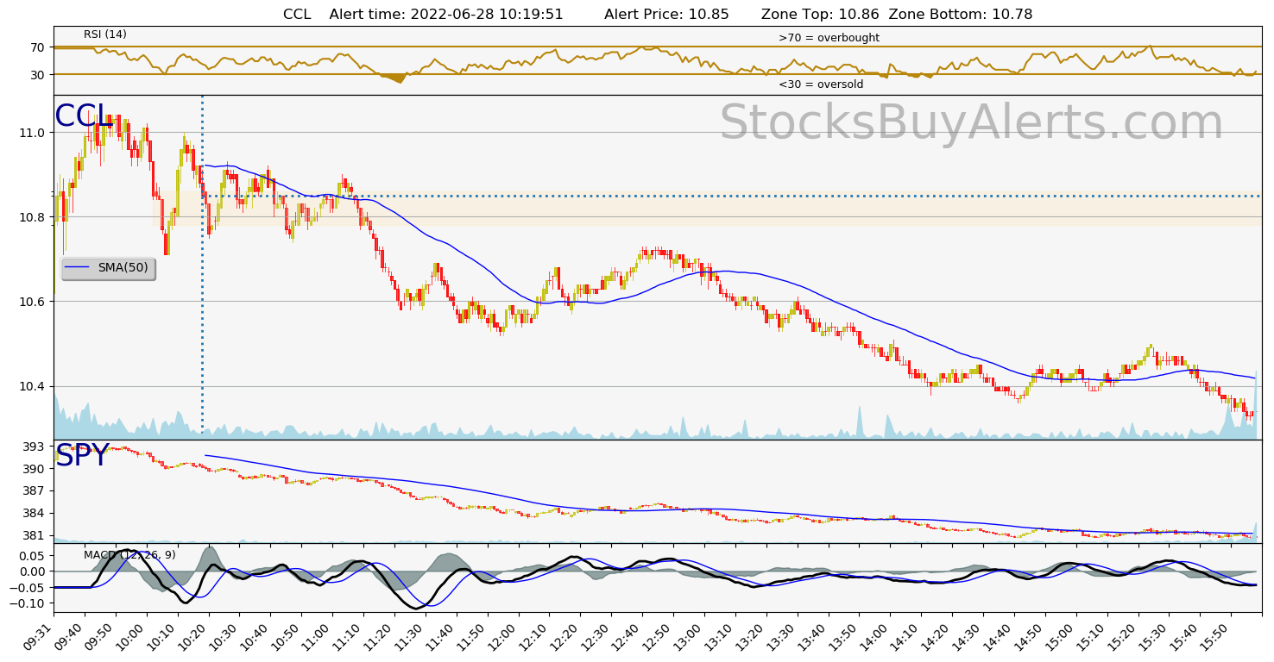Click the RSI 70 axis label

point(39,47)
